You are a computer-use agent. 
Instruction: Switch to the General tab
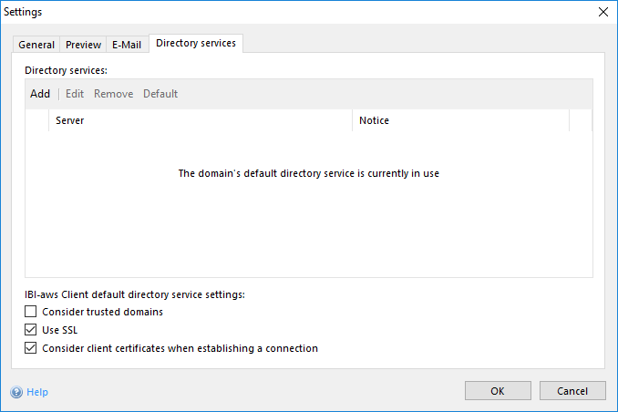click(36, 45)
